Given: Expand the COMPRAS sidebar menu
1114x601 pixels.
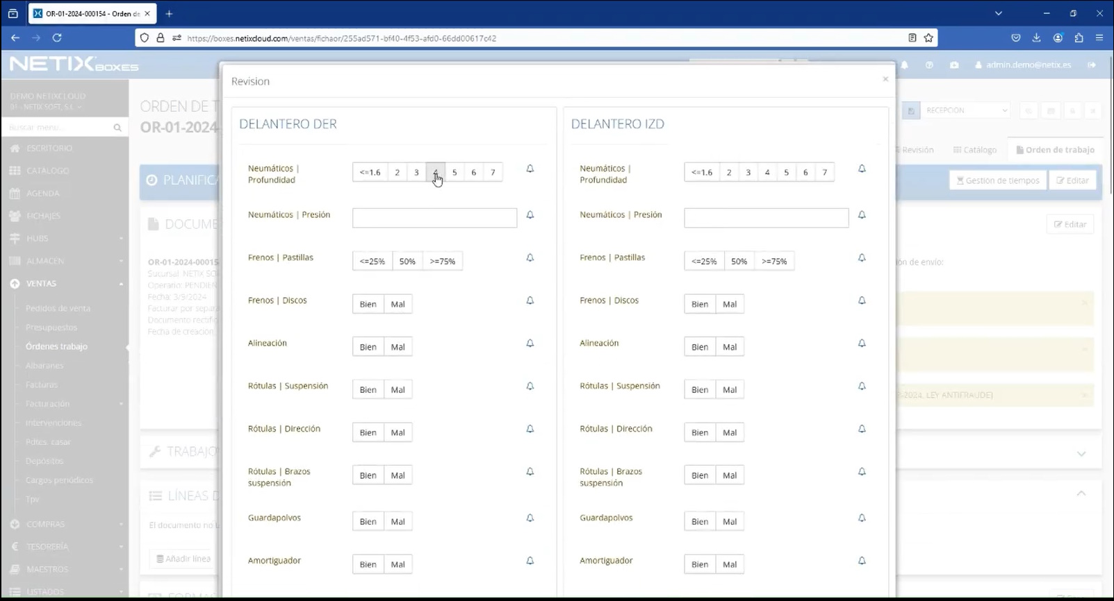Looking at the screenshot, I should [x=64, y=524].
